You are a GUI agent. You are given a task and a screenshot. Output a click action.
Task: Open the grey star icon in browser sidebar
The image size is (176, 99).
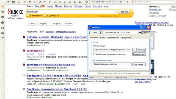coord(2,12)
